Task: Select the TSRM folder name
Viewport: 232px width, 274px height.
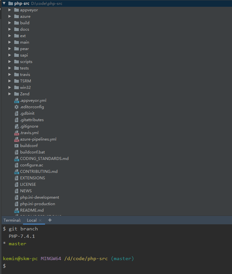Action: click(x=26, y=81)
